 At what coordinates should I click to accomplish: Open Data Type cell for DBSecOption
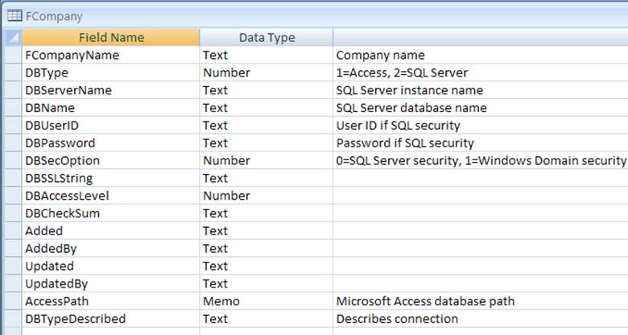266,160
